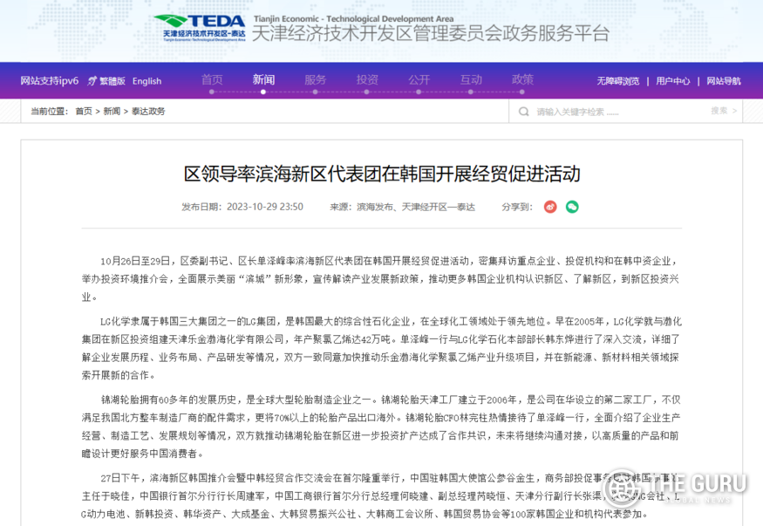Open 无障碍浏览 accessibility mode

(618, 81)
